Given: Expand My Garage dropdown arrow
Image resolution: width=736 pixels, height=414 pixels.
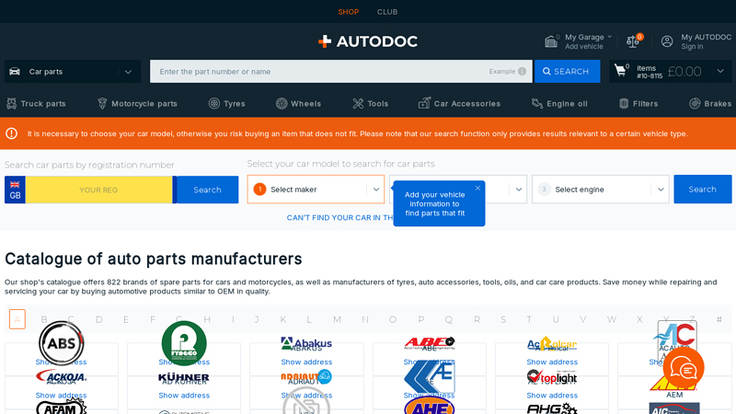Looking at the screenshot, I should coord(609,37).
